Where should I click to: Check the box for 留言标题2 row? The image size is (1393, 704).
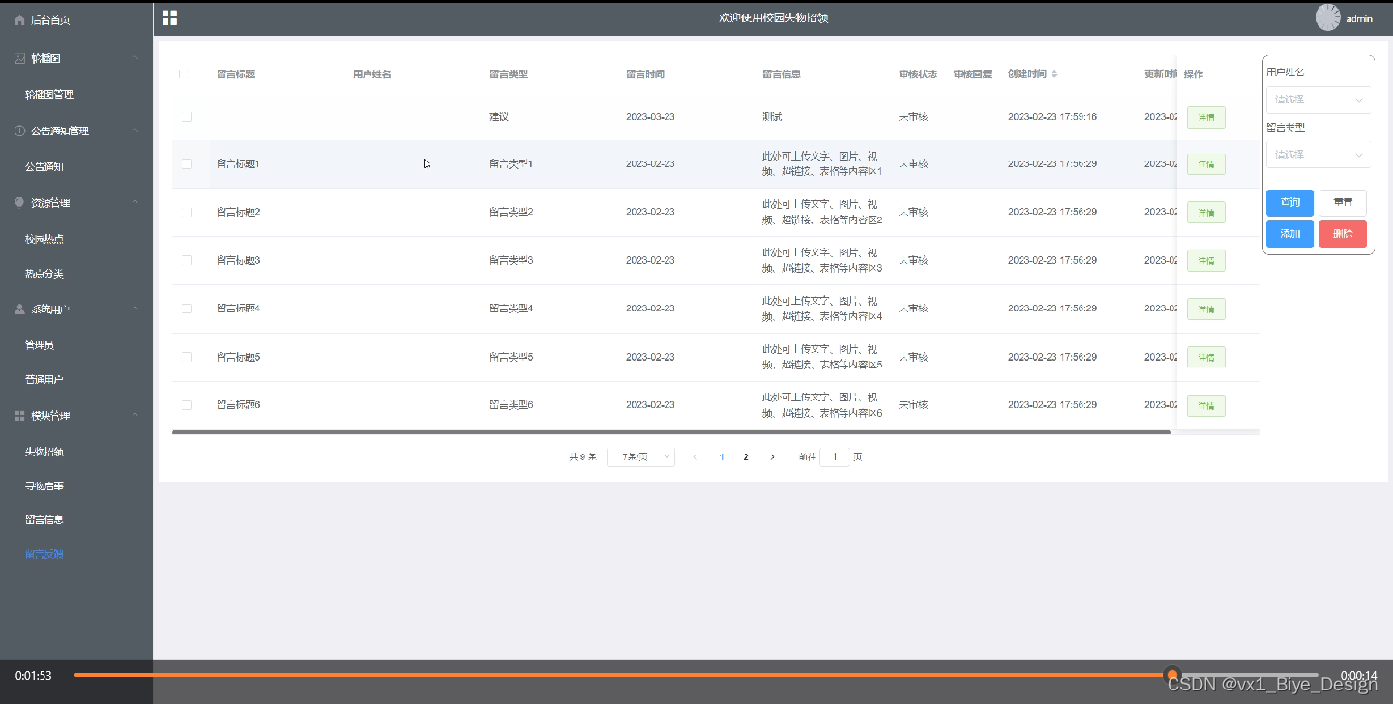[x=187, y=212]
